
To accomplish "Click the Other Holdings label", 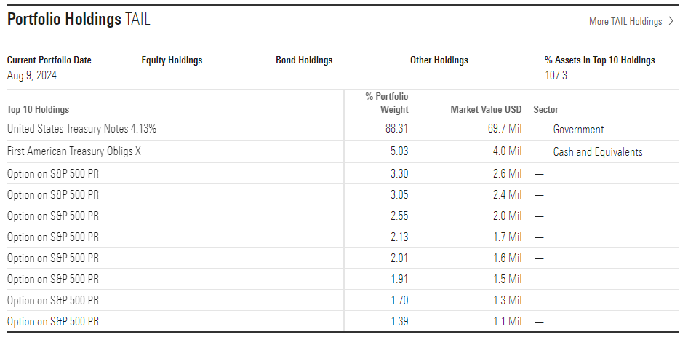I will click(439, 60).
